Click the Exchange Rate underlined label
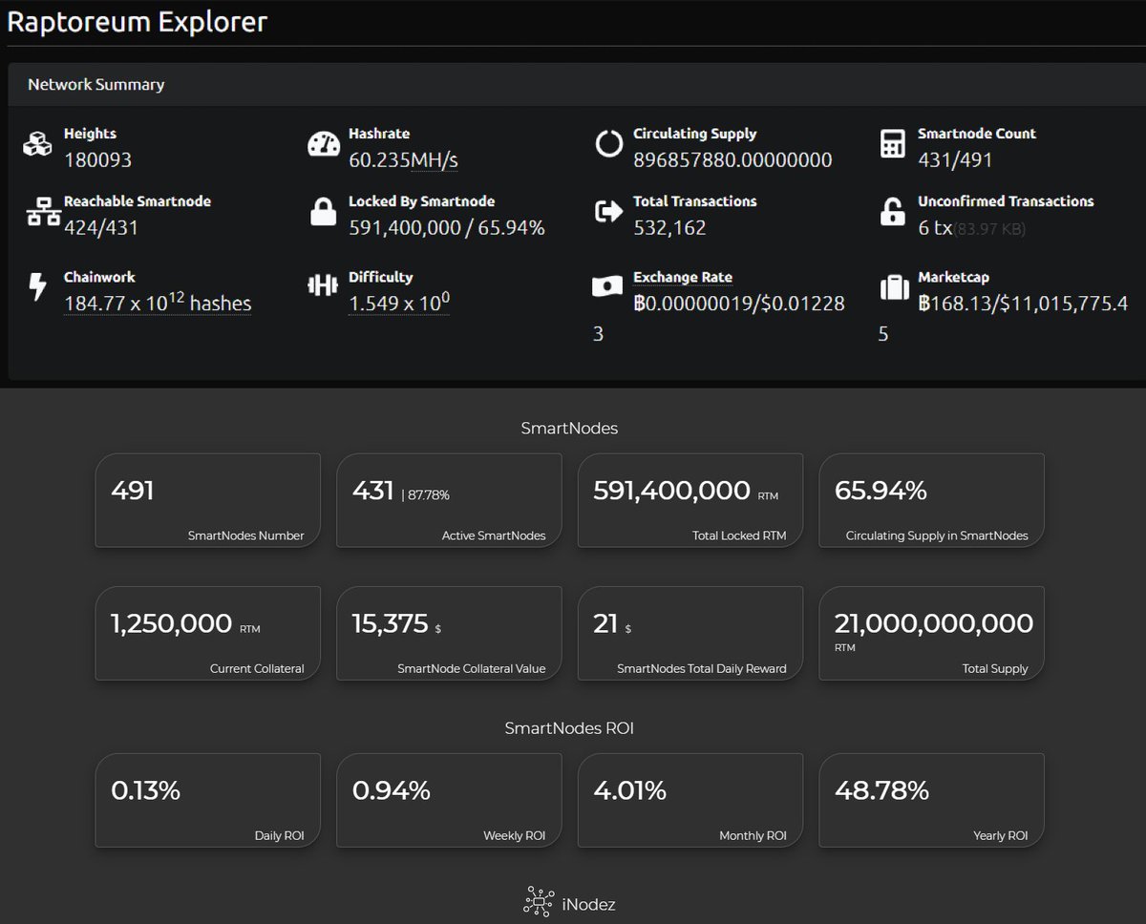Image resolution: width=1146 pixels, height=924 pixels. 683,278
